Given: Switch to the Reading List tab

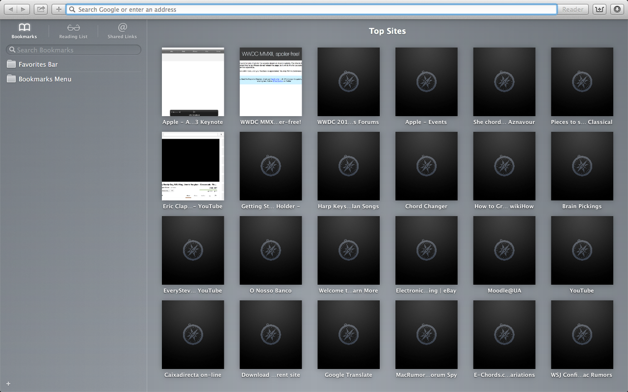Looking at the screenshot, I should (74, 31).
